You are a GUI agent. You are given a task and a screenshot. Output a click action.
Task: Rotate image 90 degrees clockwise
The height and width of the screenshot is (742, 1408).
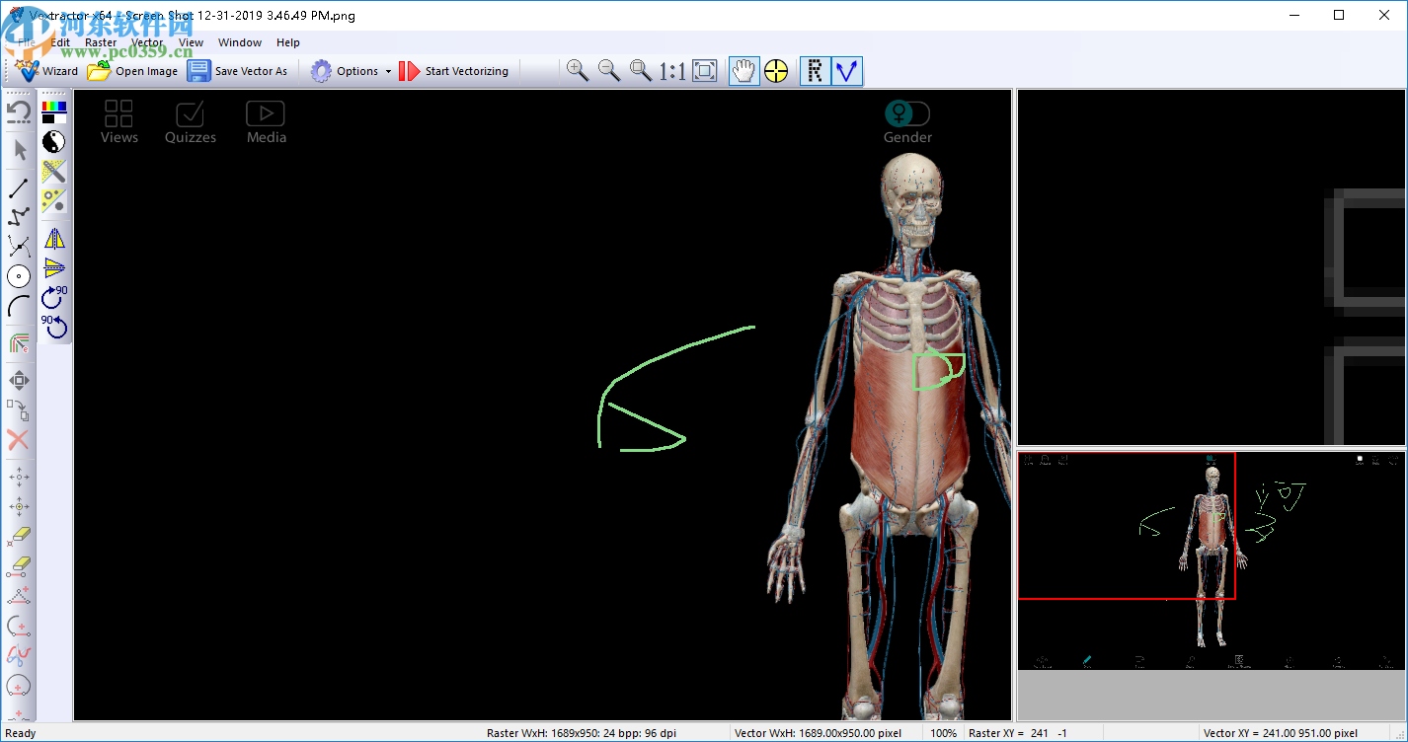(54, 296)
